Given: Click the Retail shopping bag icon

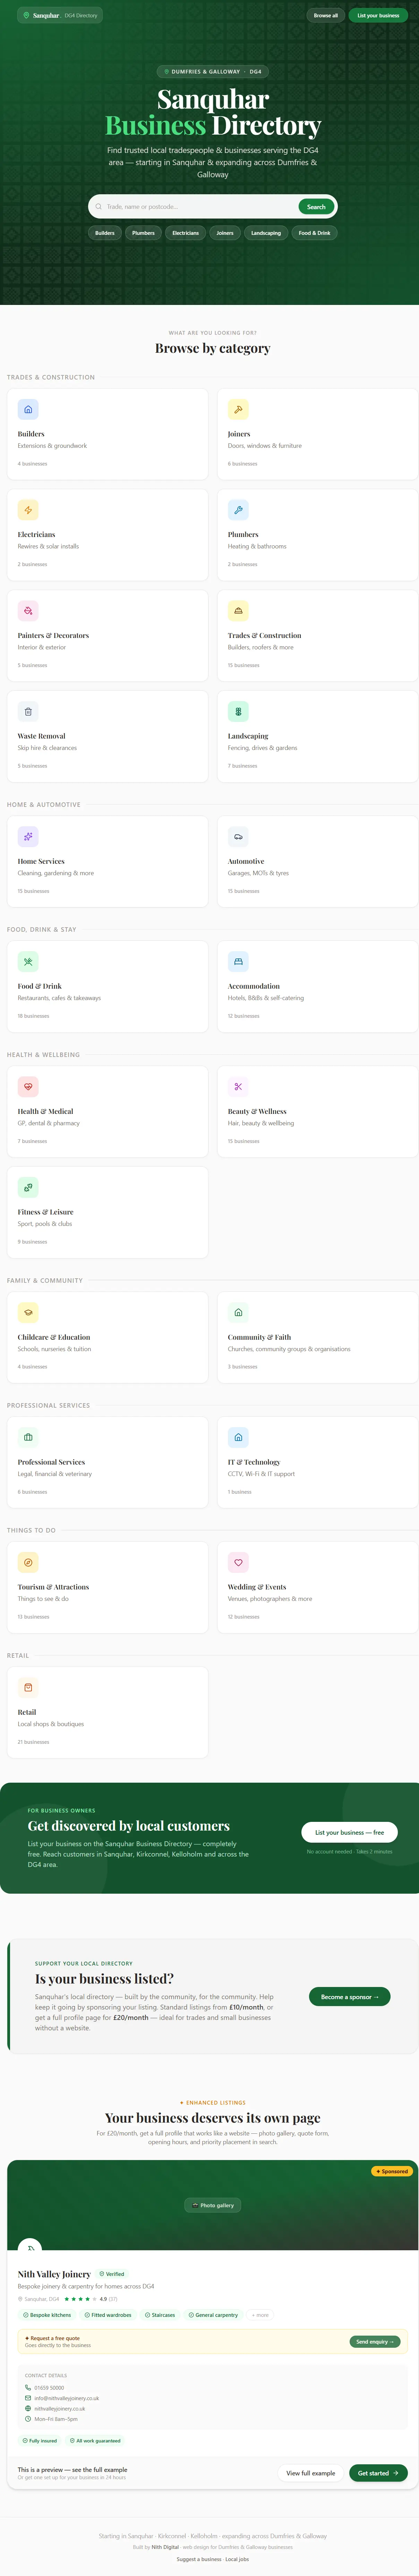Looking at the screenshot, I should pyautogui.click(x=28, y=1688).
